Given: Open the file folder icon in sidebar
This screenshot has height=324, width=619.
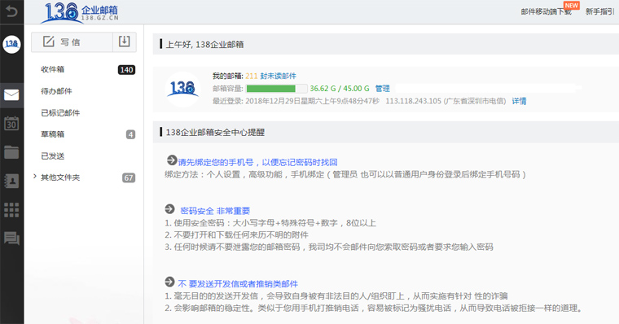Looking at the screenshot, I should [x=11, y=152].
